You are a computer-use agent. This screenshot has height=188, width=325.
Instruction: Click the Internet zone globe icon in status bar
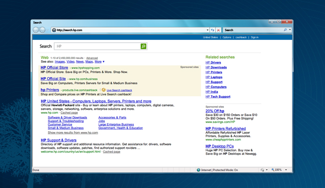coord(198,170)
